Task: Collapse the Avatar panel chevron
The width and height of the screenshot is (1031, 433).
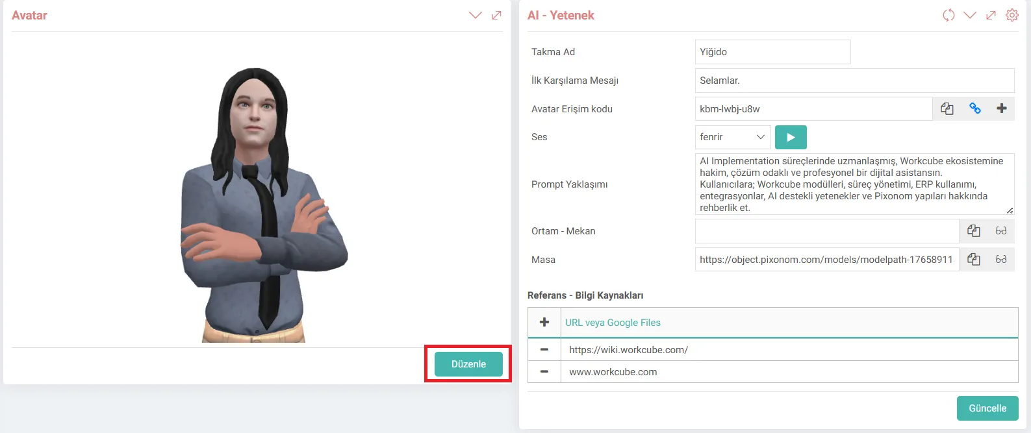Action: (476, 15)
